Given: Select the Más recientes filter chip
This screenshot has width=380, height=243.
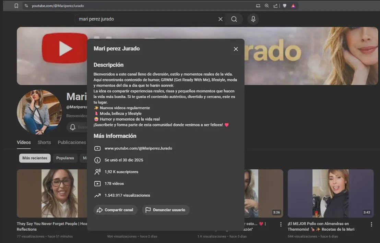Looking at the screenshot, I should 35,158.
